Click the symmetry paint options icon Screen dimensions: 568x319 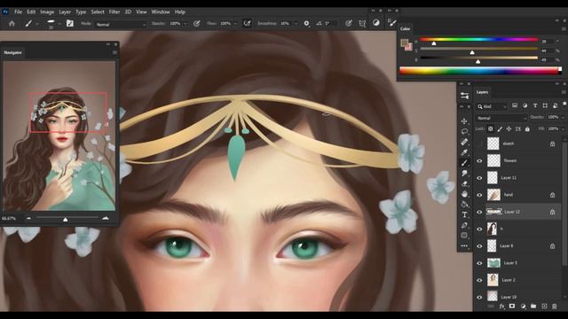point(362,24)
